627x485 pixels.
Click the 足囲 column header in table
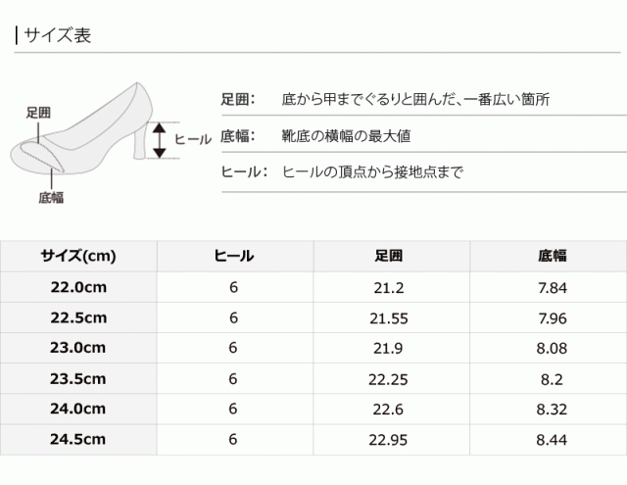click(390, 257)
